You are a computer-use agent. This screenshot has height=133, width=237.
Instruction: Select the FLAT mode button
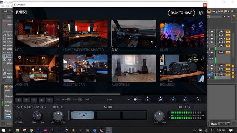coord(83,115)
